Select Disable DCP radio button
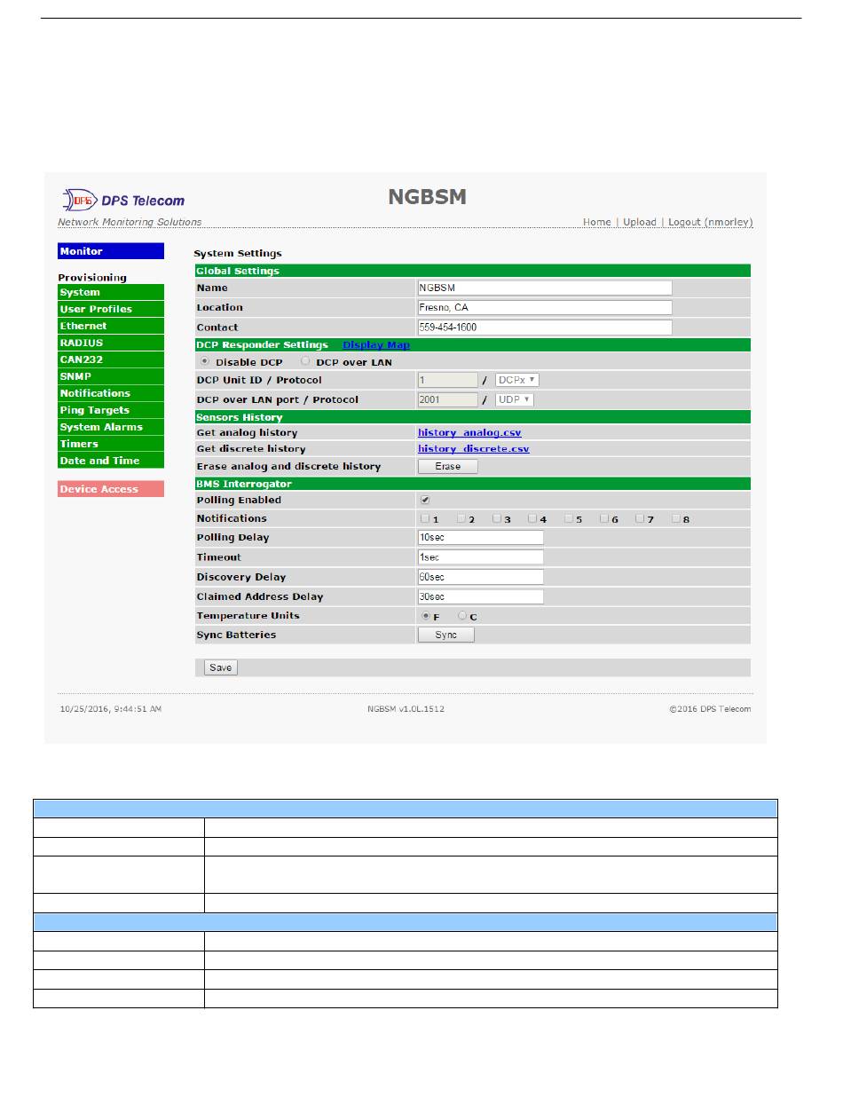 [x=206, y=362]
